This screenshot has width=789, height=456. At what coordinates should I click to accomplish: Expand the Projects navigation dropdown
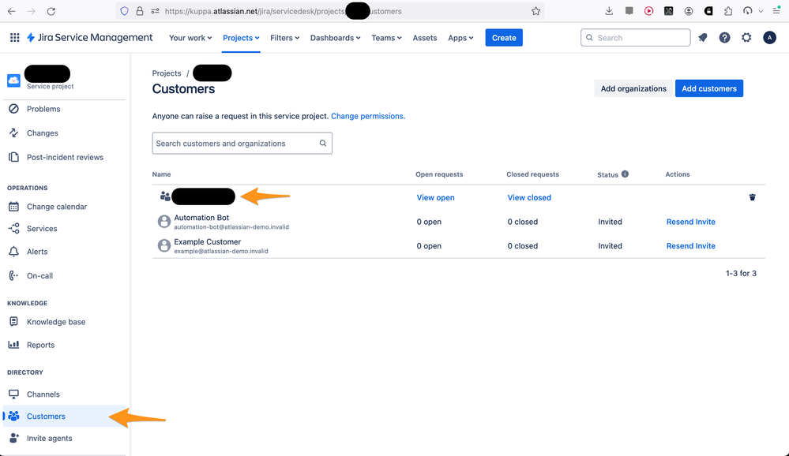[241, 37]
